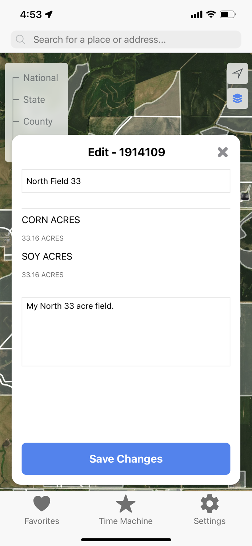
Task: Tap the battery indicator in status bar
Action: pos(228,15)
